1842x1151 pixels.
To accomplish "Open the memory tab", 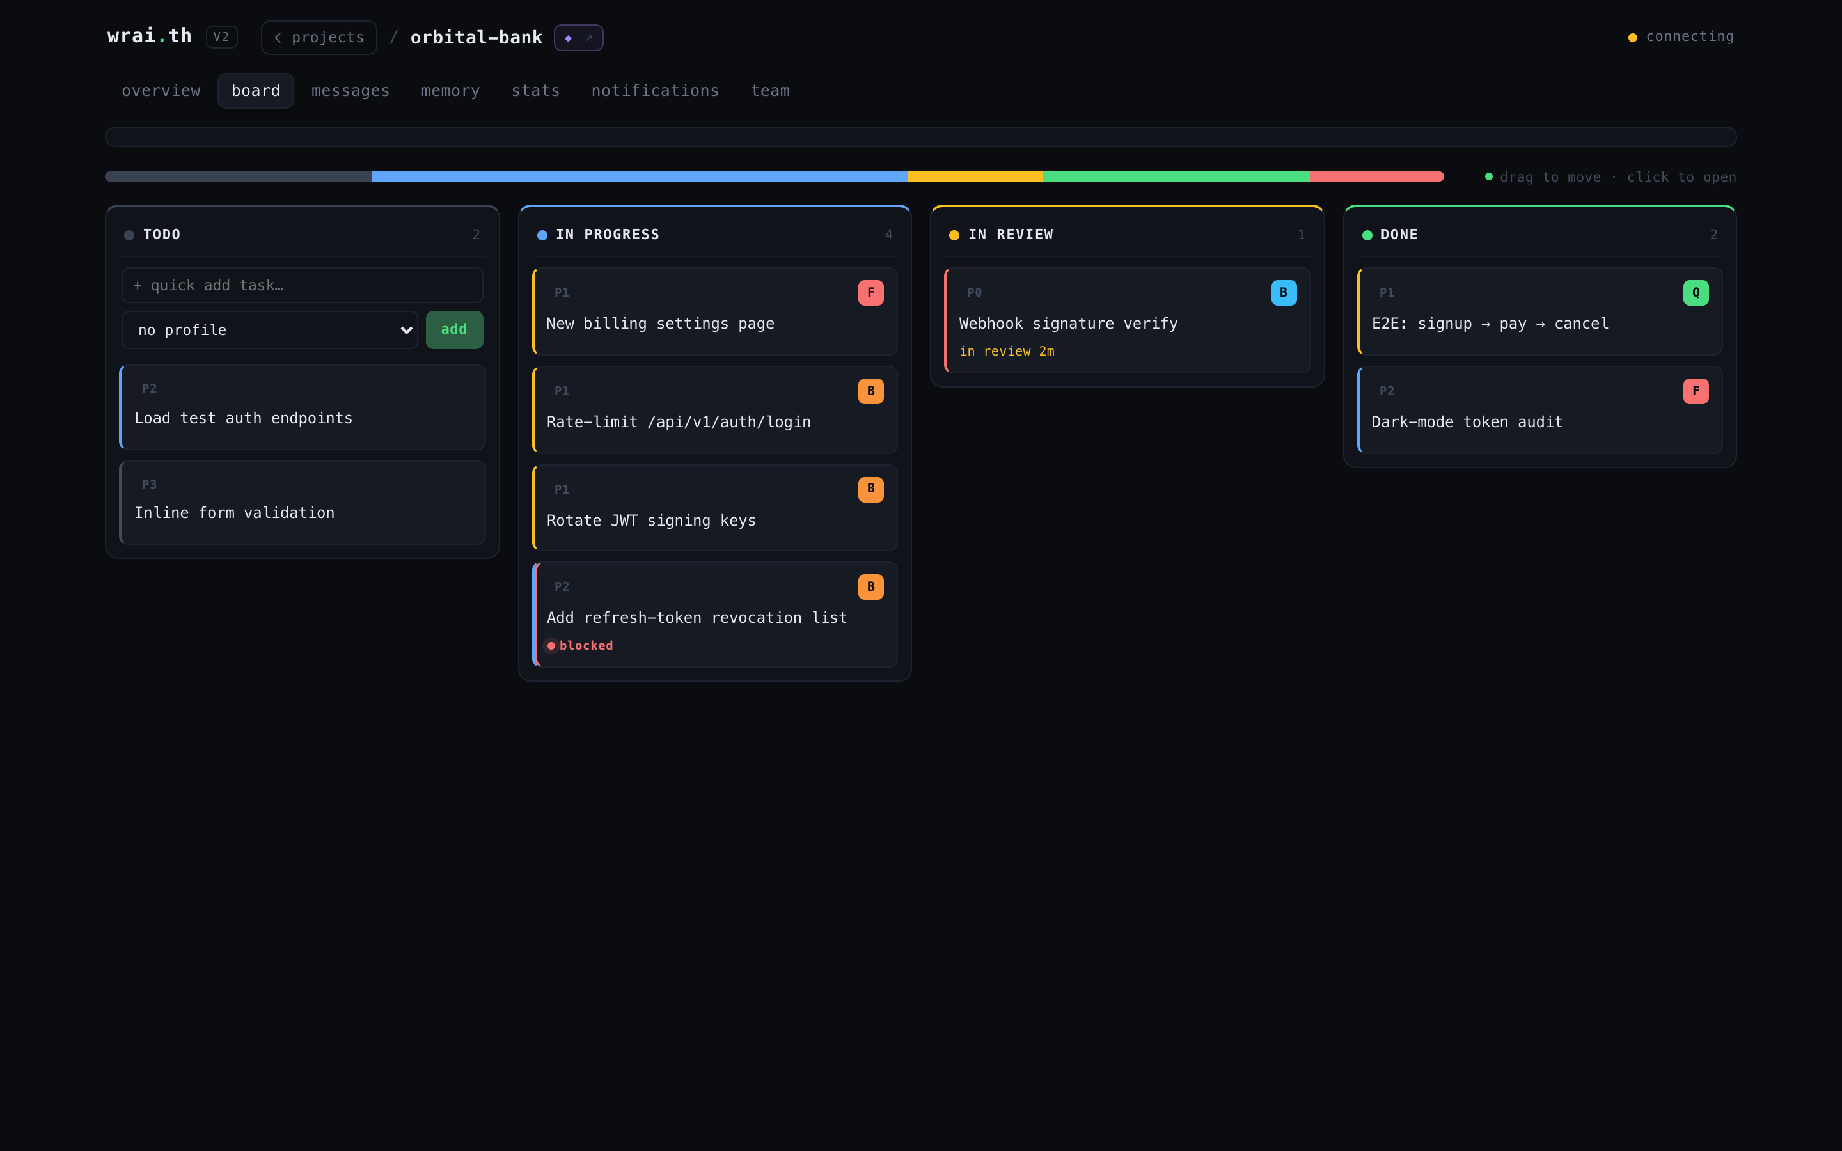I will 451,91.
